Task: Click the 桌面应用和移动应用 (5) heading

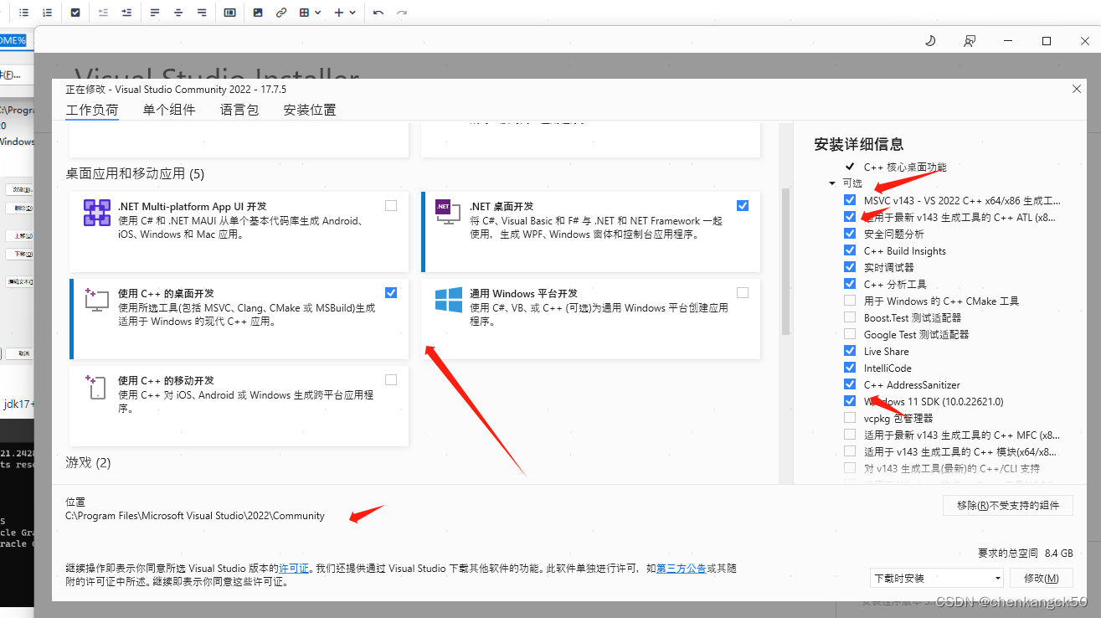Action: [x=135, y=174]
